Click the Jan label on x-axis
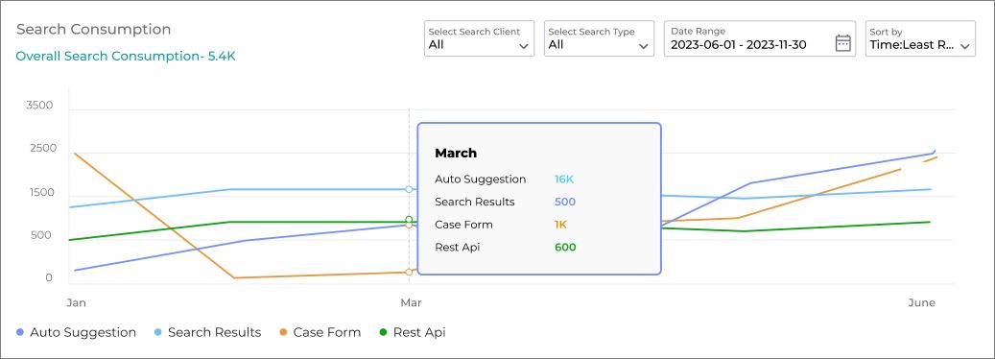Viewport: 995px width, 359px height. (76, 303)
